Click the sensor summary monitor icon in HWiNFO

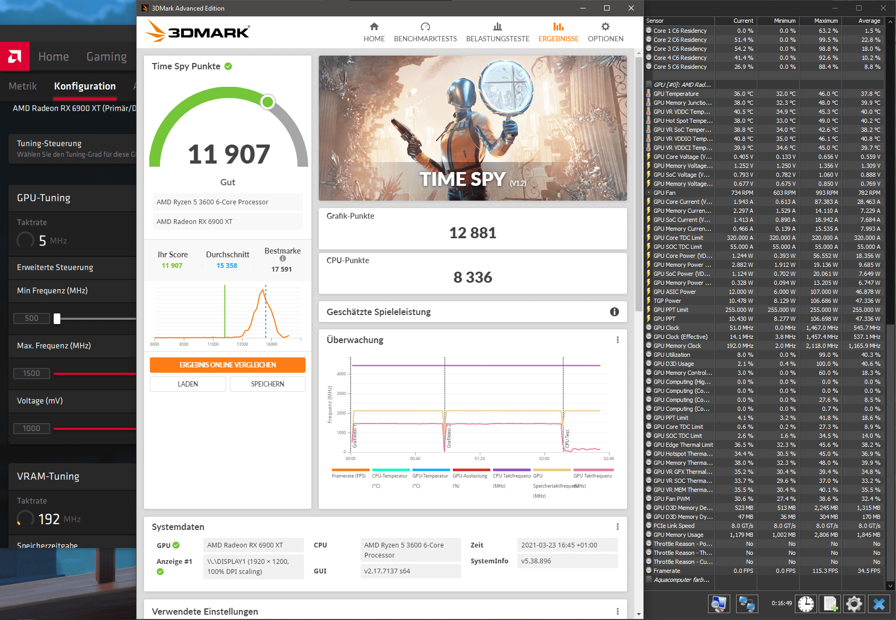pos(719,604)
